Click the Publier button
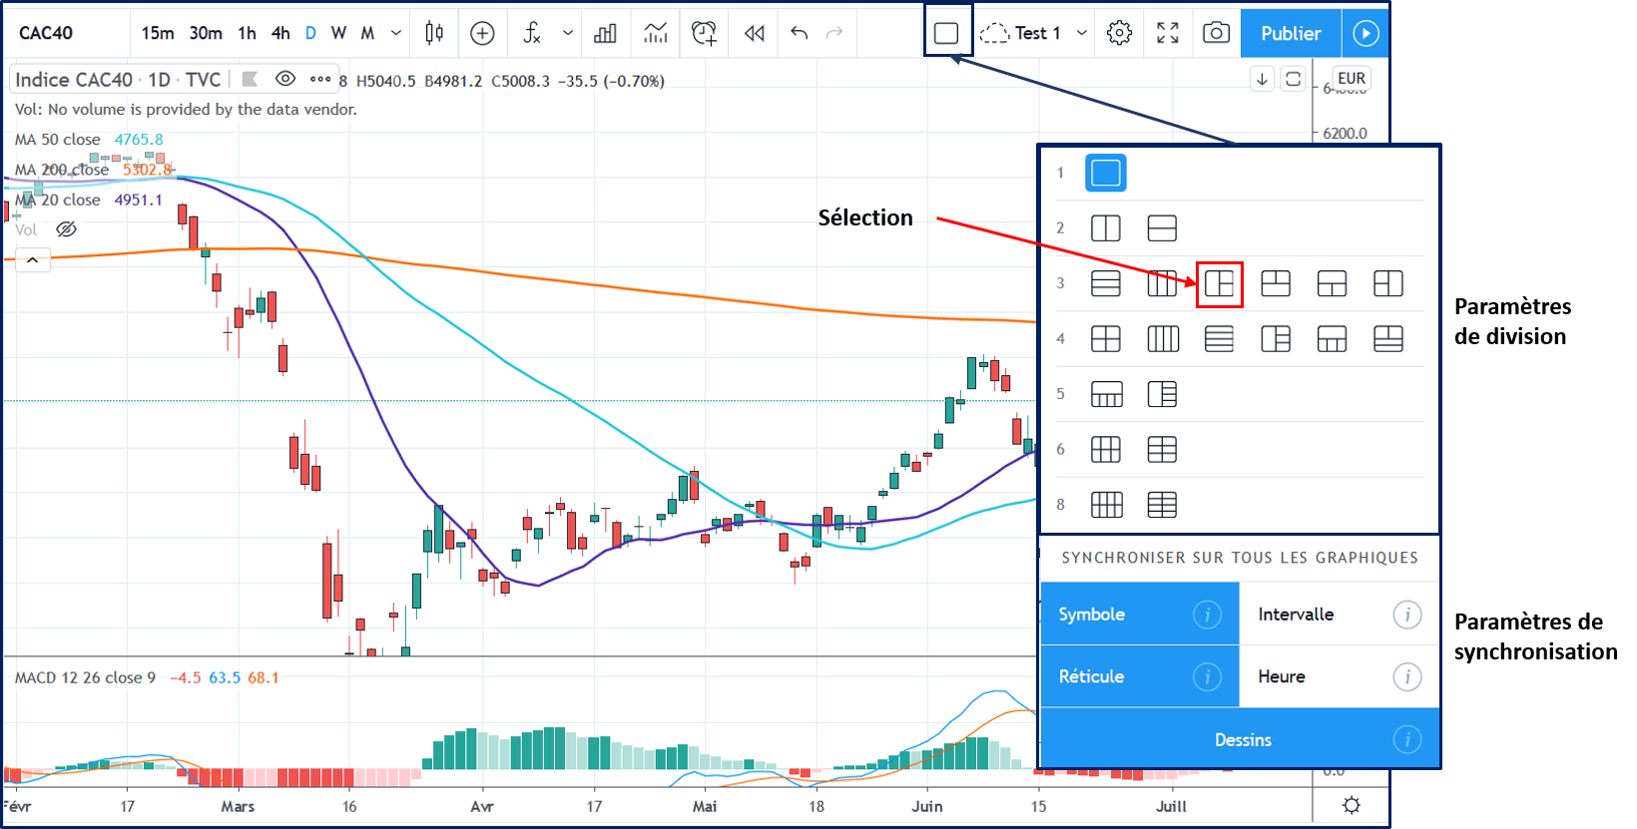 1291,33
